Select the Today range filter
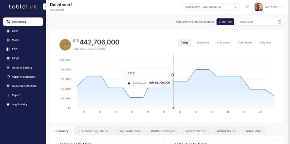The width and height of the screenshot is (290, 144). click(185, 43)
